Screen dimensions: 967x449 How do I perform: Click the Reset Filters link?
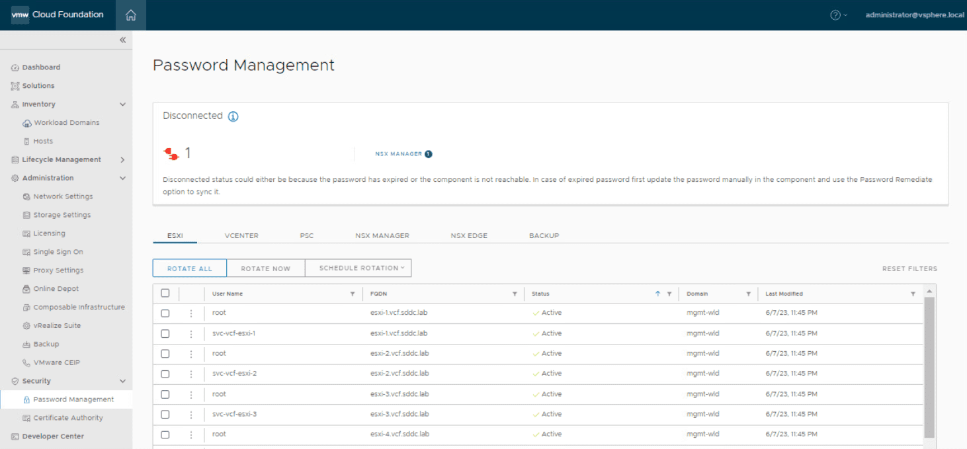pos(909,268)
